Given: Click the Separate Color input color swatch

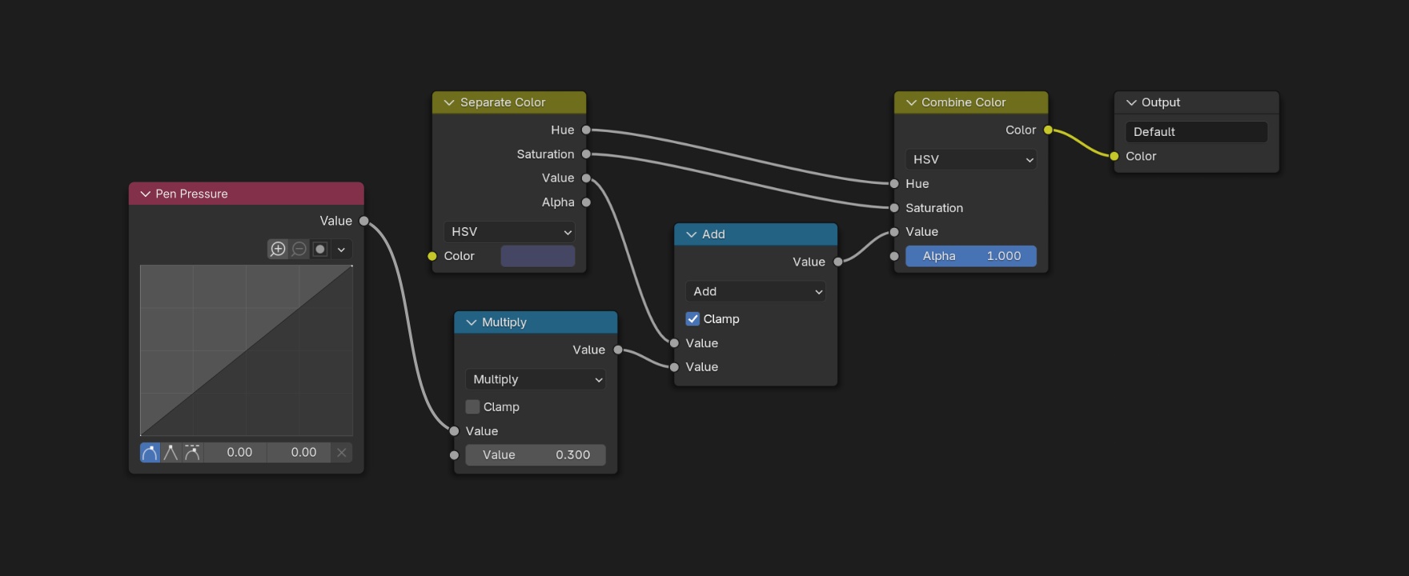Looking at the screenshot, I should click(x=537, y=256).
